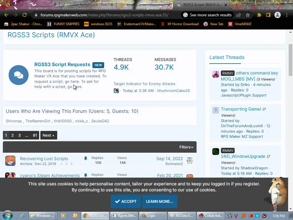293x220 pixels.
Task: Click the red V tray icon
Action: click(236, 216)
